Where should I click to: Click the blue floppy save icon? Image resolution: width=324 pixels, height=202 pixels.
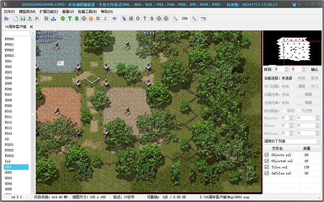point(22,18)
